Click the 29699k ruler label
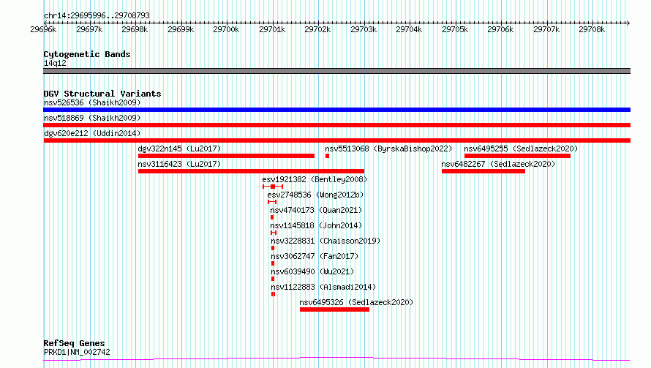 (x=181, y=29)
